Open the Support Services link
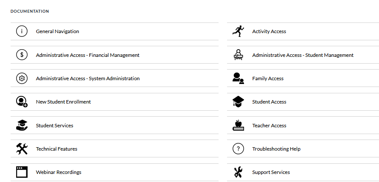379x182 pixels. [x=271, y=172]
